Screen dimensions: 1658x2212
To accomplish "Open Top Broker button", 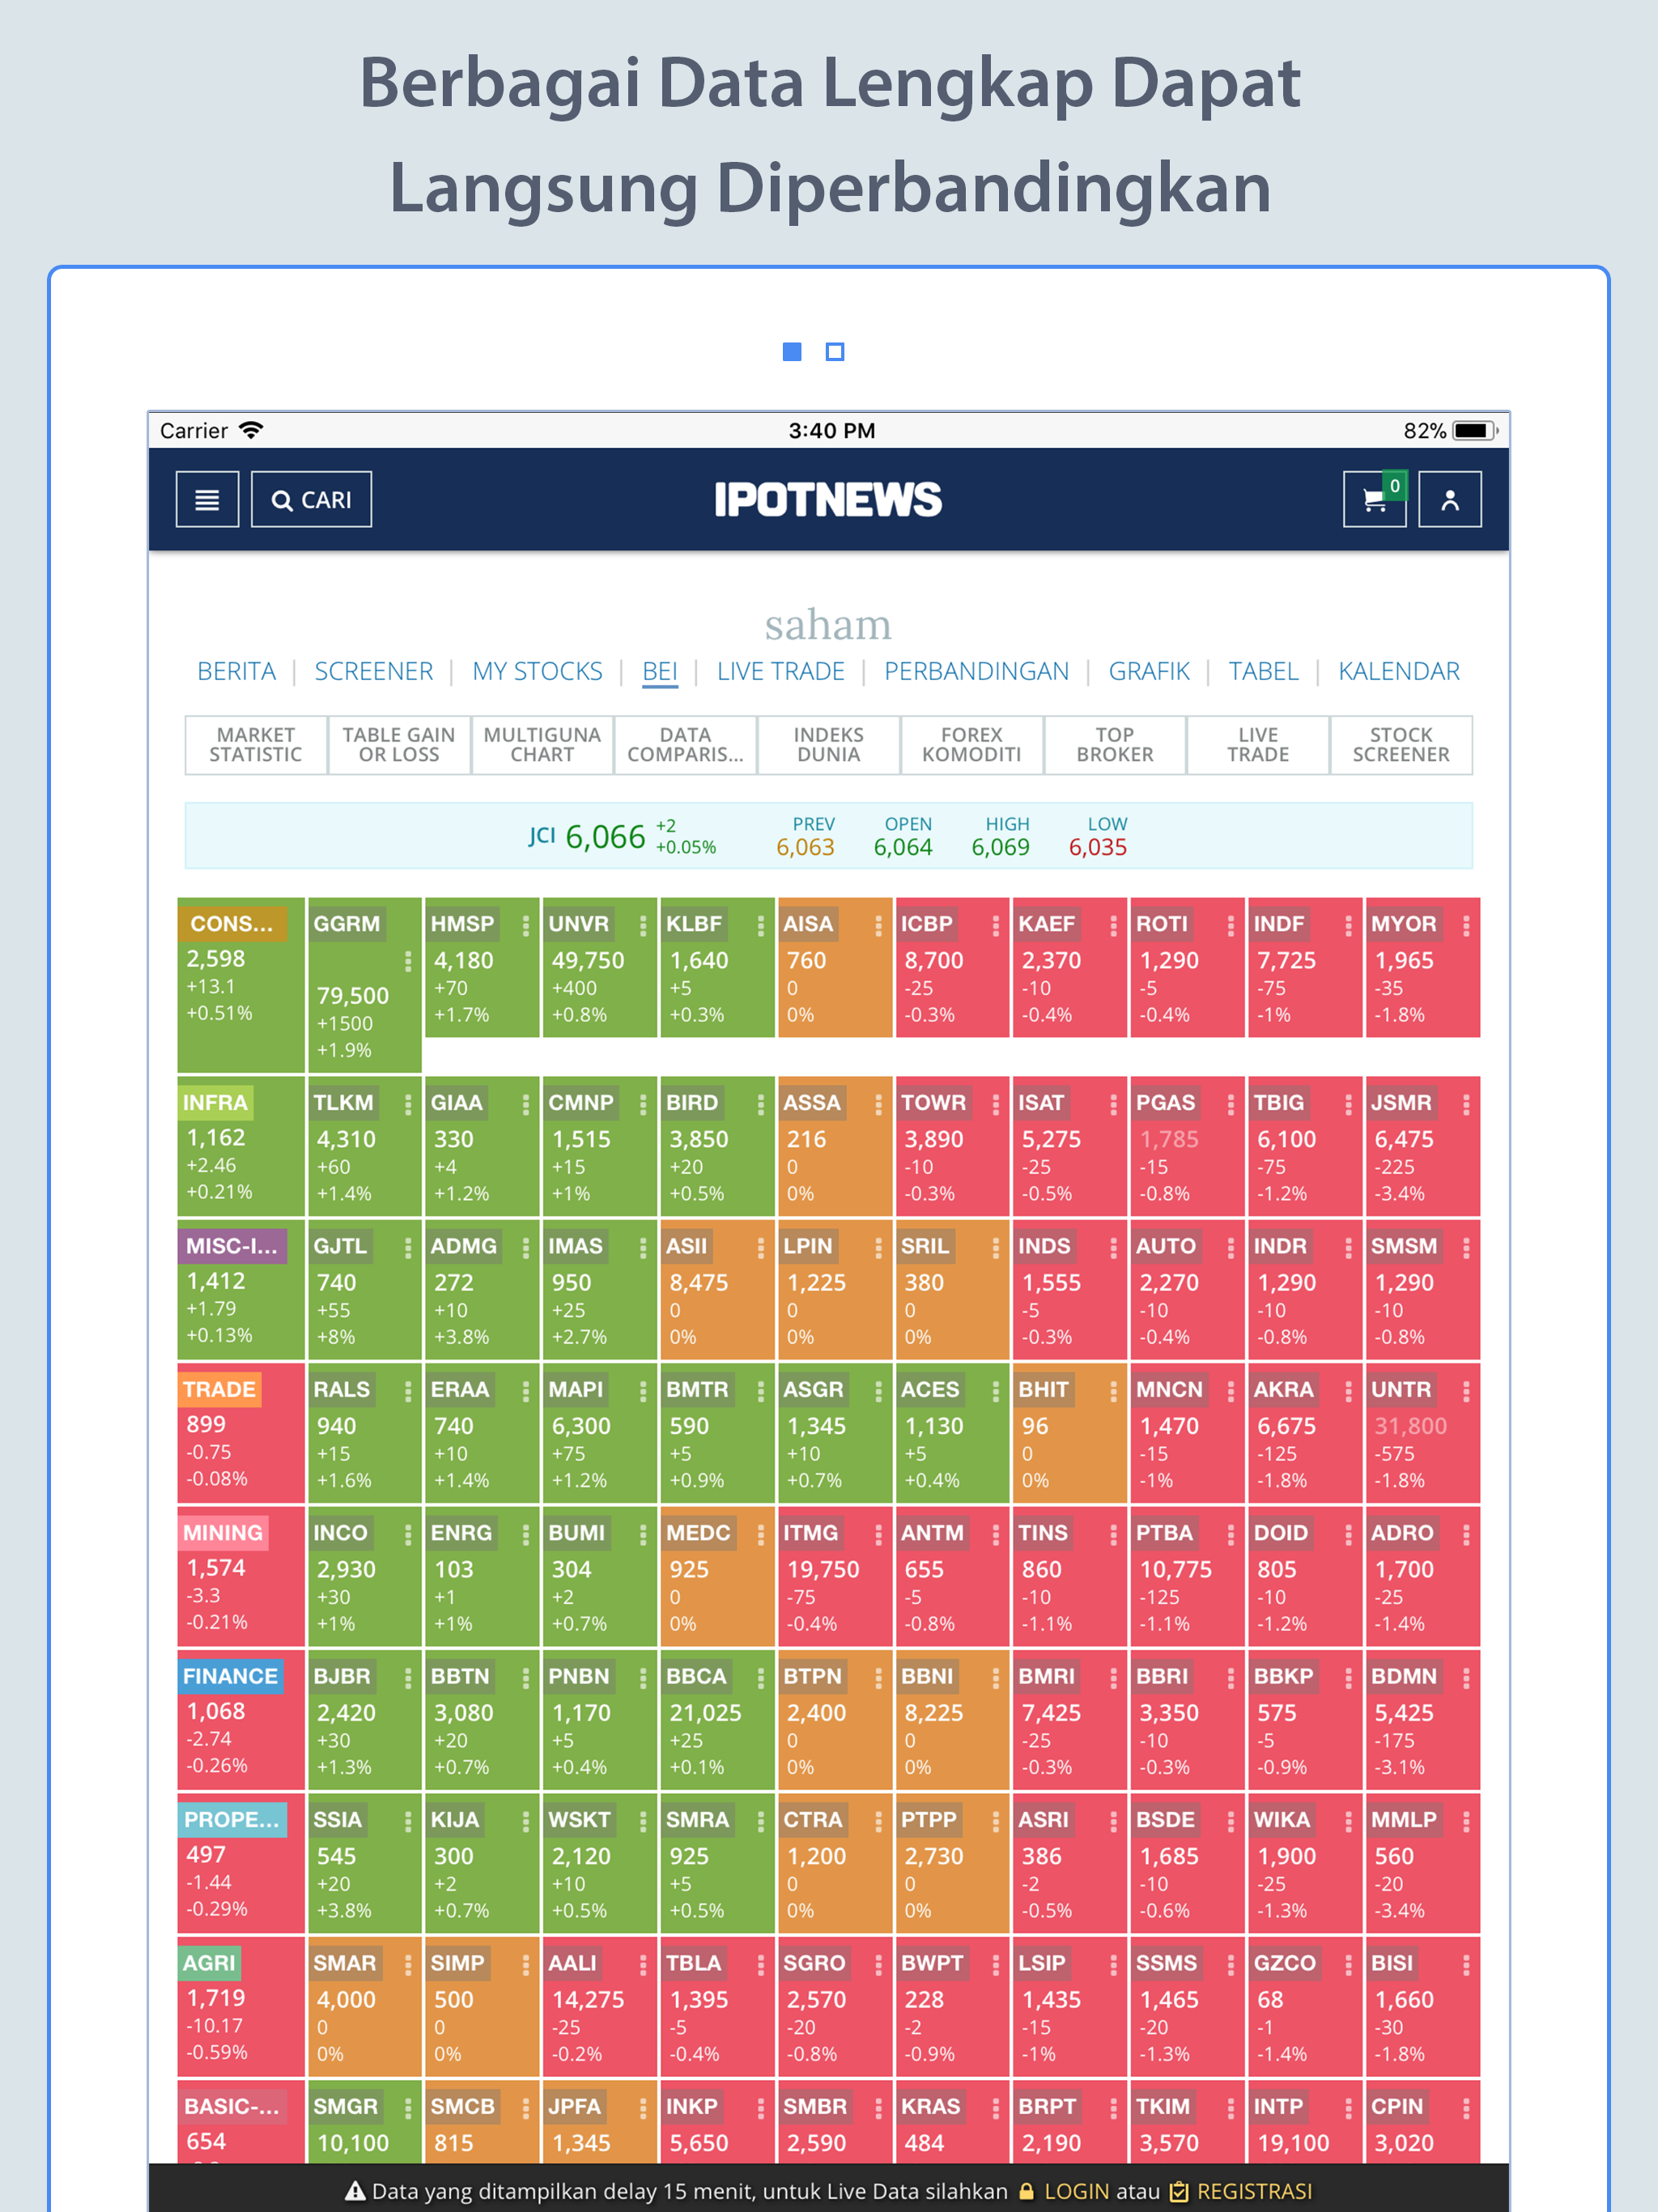I will tap(1115, 745).
